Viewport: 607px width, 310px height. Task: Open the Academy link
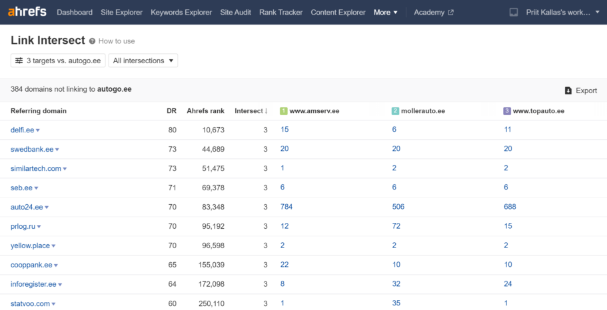[x=429, y=13]
